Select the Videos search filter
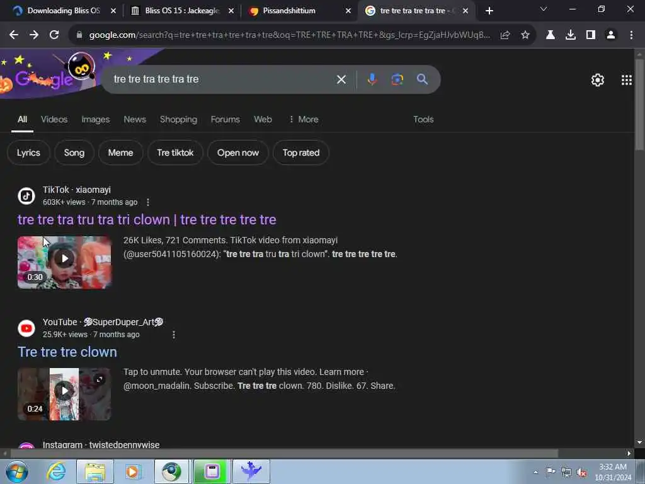Viewport: 645px width, 484px height. click(x=54, y=119)
